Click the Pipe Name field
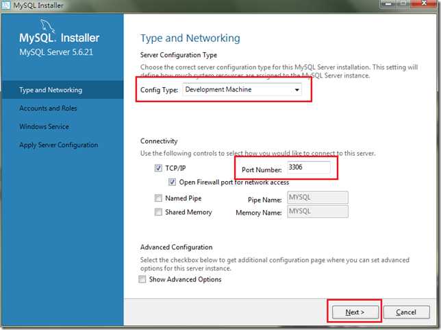Screen dimensions: 441x330 click(x=318, y=198)
